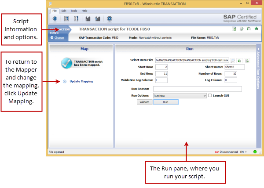Click the Save floppy disk icon
The image size is (264, 188).
[x=88, y=18]
